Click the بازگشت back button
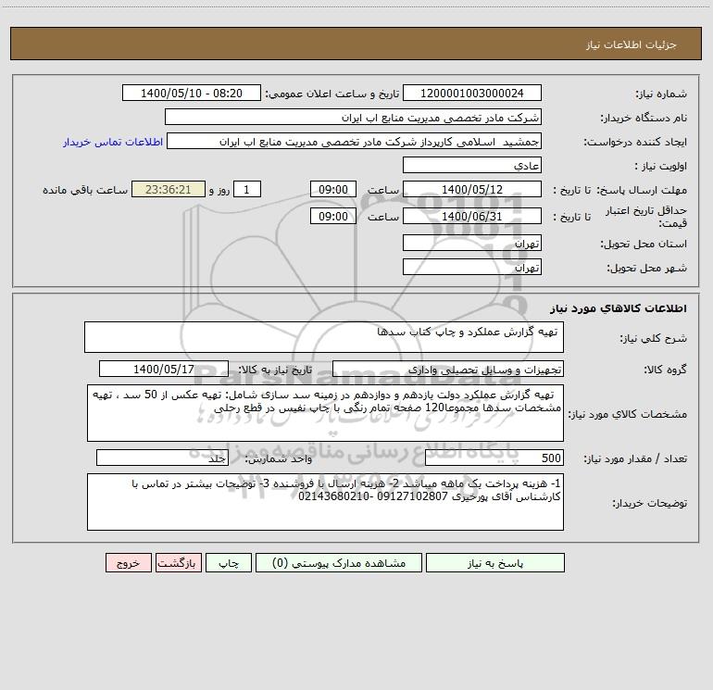The height and width of the screenshot is (690, 713). click(178, 562)
